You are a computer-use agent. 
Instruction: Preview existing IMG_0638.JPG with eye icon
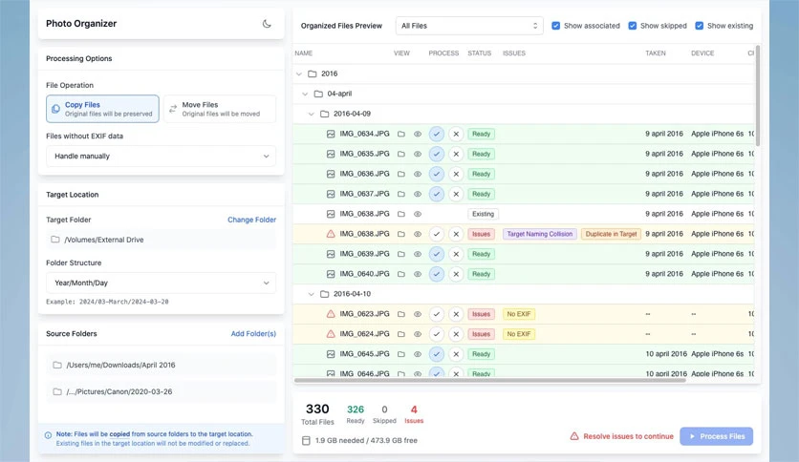click(x=418, y=214)
